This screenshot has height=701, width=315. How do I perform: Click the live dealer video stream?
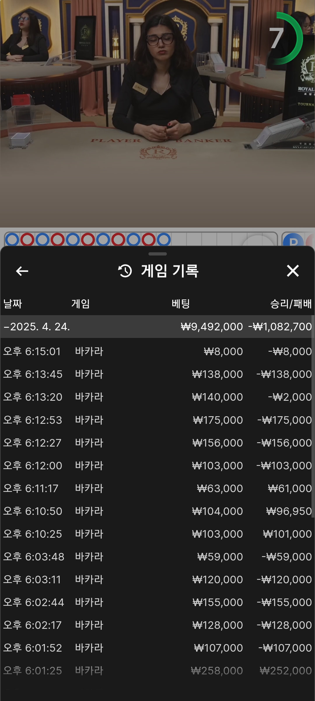tap(157, 117)
